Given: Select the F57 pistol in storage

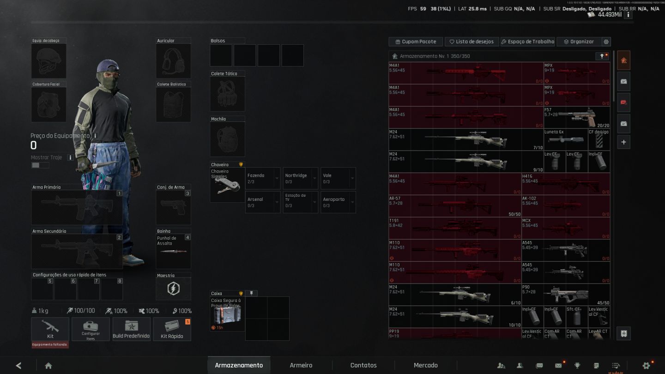Looking at the screenshot, I should 577,117.
